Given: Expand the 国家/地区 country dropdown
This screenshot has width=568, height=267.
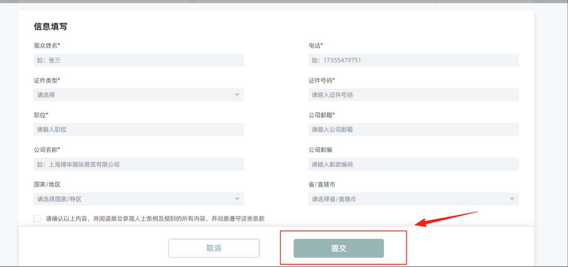Looking at the screenshot, I should pos(134,199).
